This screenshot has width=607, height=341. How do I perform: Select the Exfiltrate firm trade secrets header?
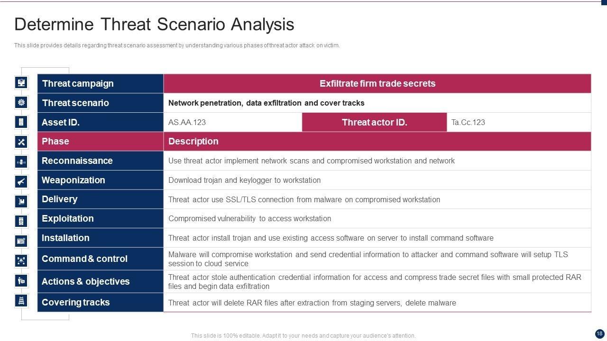377,83
